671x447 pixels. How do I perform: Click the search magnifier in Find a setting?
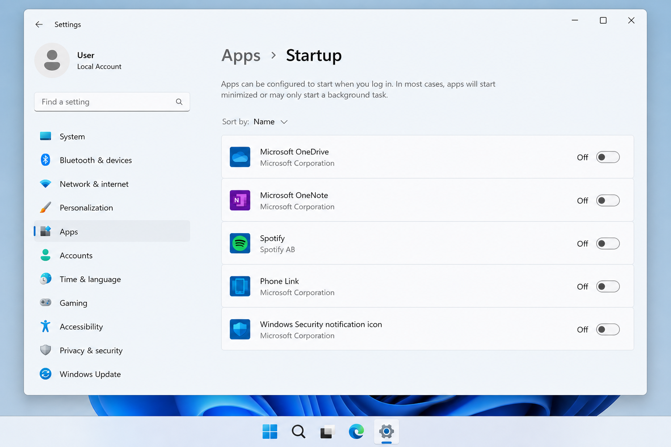[179, 102]
